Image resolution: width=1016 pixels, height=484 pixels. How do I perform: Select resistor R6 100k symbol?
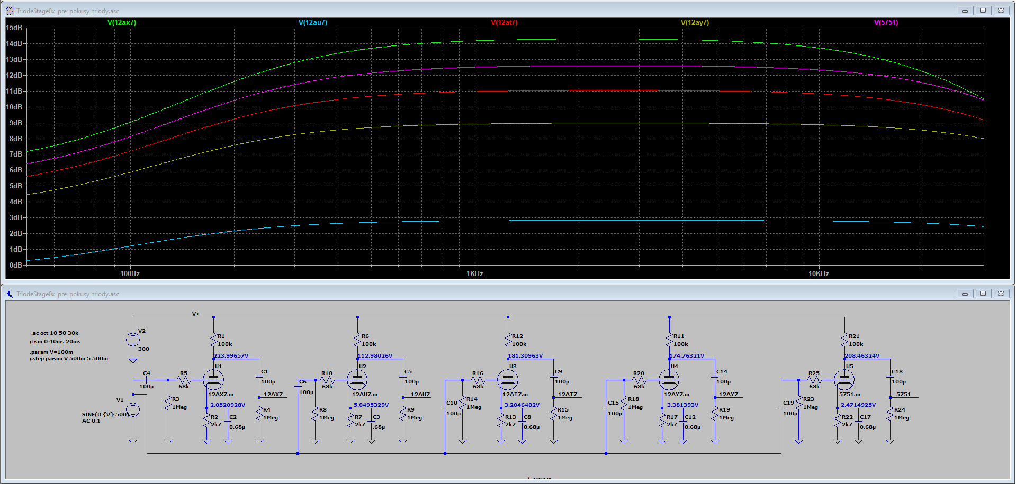point(358,340)
